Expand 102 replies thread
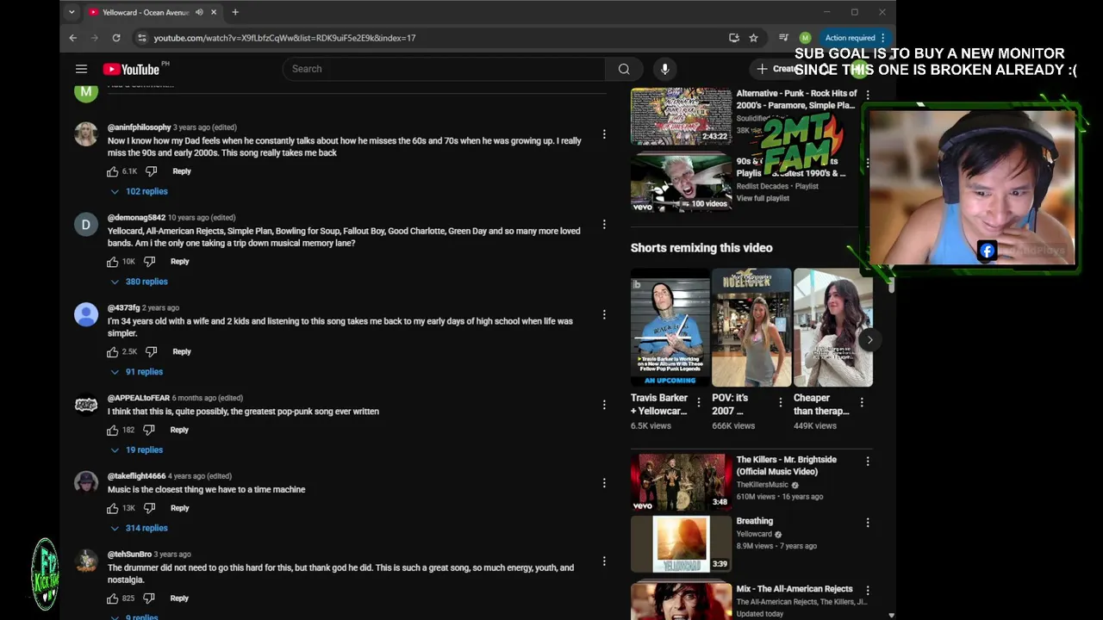 (140, 191)
